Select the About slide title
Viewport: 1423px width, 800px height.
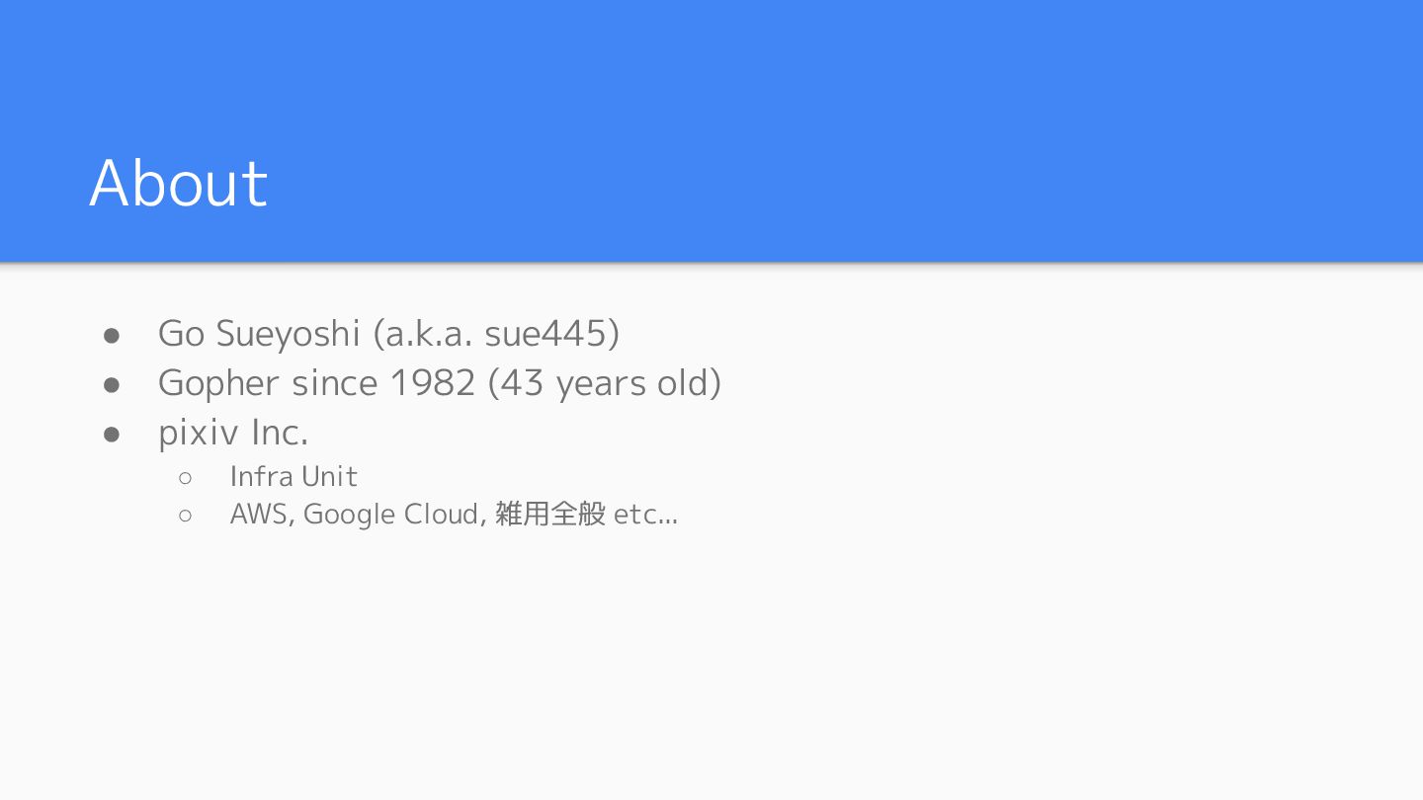pyautogui.click(x=179, y=183)
